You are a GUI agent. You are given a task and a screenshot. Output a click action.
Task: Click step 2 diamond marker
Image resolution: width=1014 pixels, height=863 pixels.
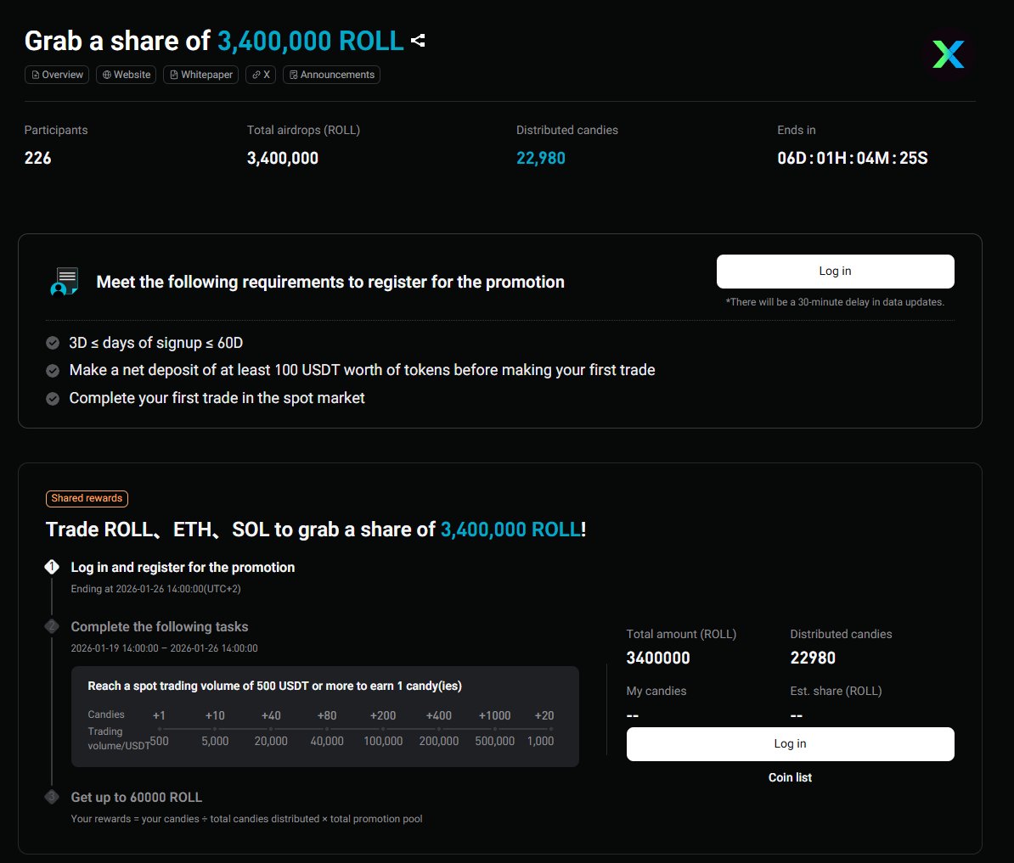52,626
